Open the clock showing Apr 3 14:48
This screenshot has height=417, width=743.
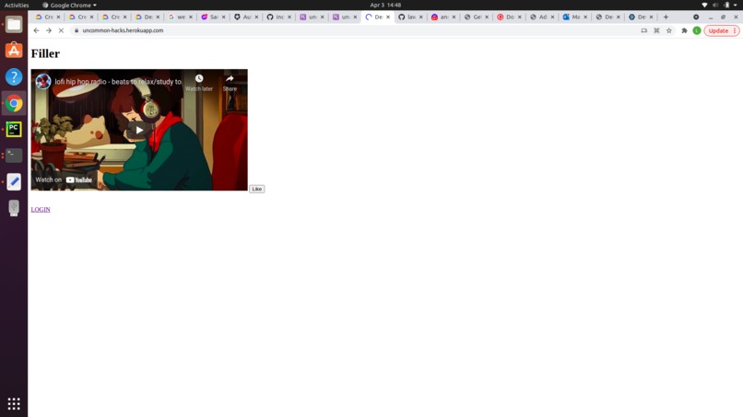coord(385,5)
